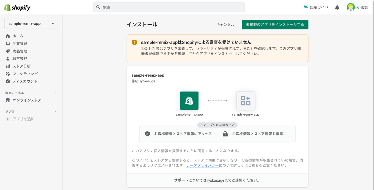The height and width of the screenshot is (190, 374).
Task: Expand the 販売チャネル chevron
Action: point(55,93)
